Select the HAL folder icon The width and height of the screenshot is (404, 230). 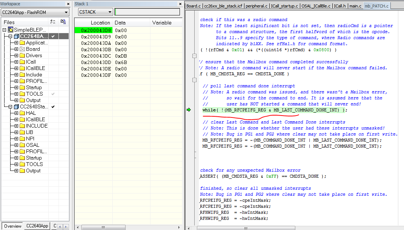(22, 113)
